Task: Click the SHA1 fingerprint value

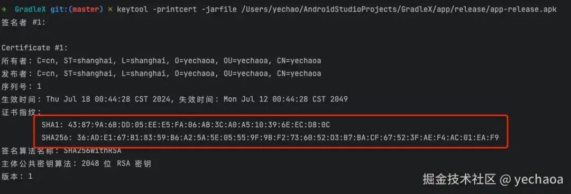Action: [x=199, y=125]
